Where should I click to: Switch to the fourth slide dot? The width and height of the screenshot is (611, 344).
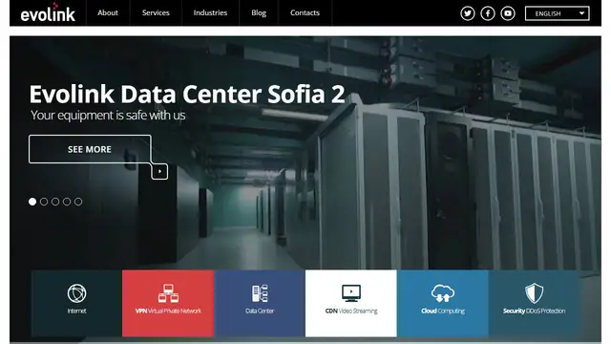click(x=67, y=202)
